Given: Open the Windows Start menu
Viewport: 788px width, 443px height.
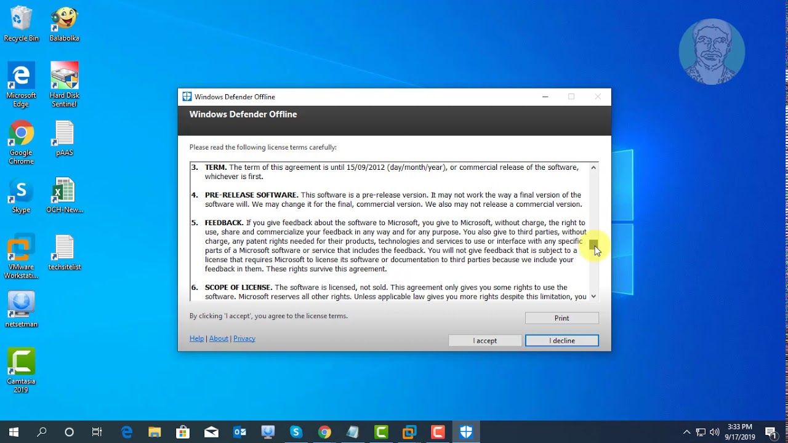Looking at the screenshot, I should click(14, 432).
